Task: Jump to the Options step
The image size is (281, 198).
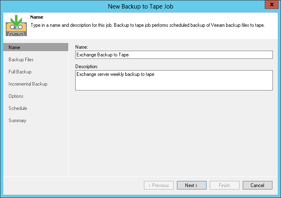Action: coord(16,96)
